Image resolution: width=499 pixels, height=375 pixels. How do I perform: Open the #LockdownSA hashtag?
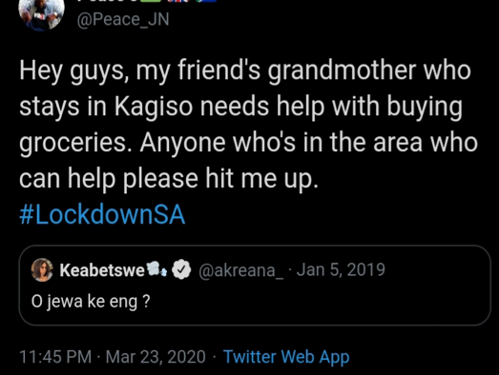click(x=102, y=215)
